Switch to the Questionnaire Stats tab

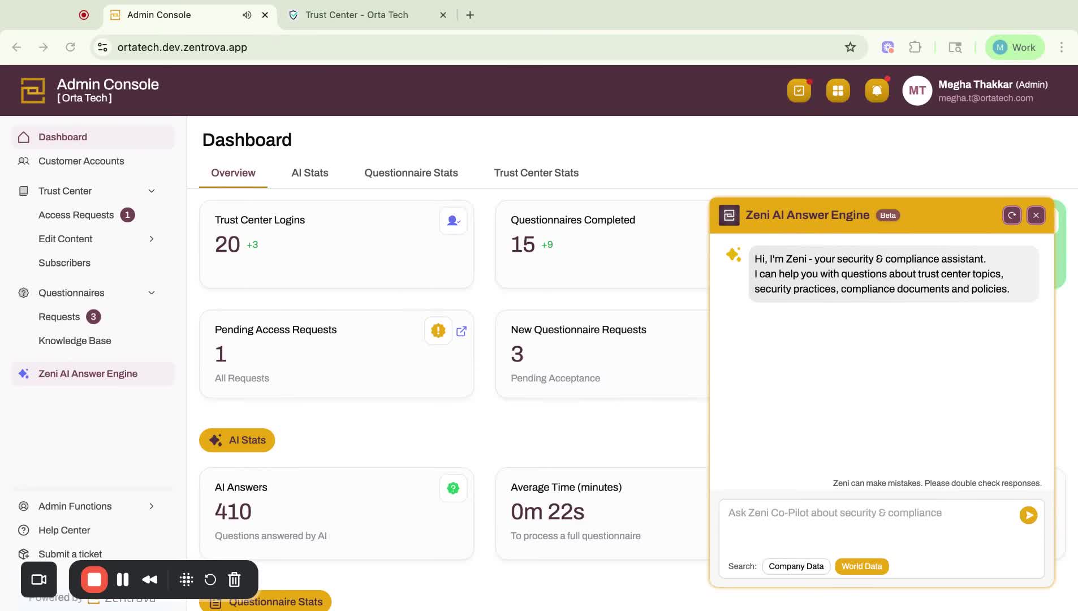click(411, 173)
